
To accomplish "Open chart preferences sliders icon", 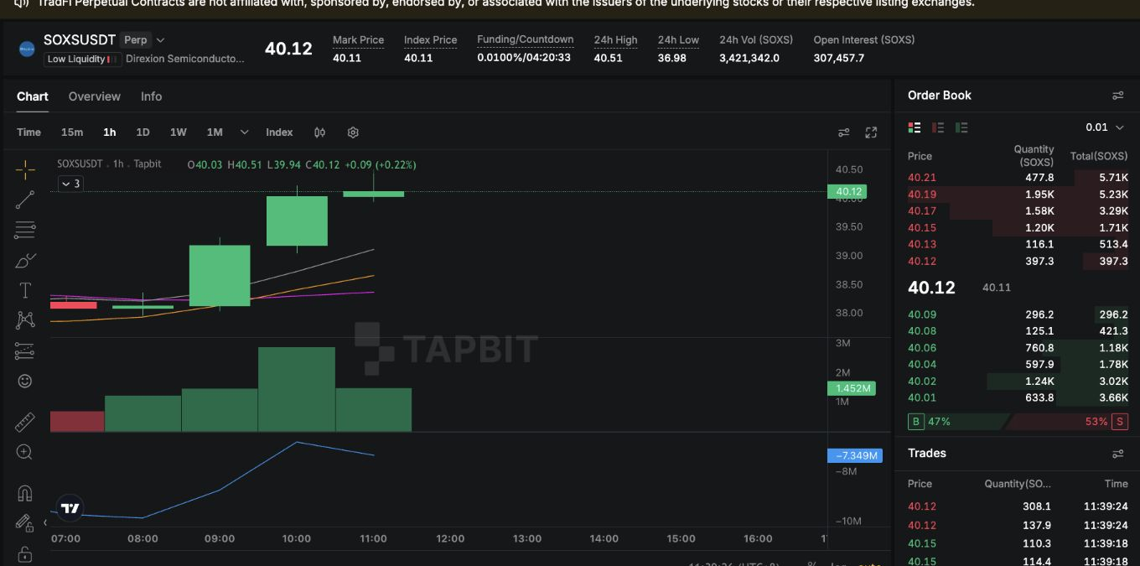I will pos(844,132).
